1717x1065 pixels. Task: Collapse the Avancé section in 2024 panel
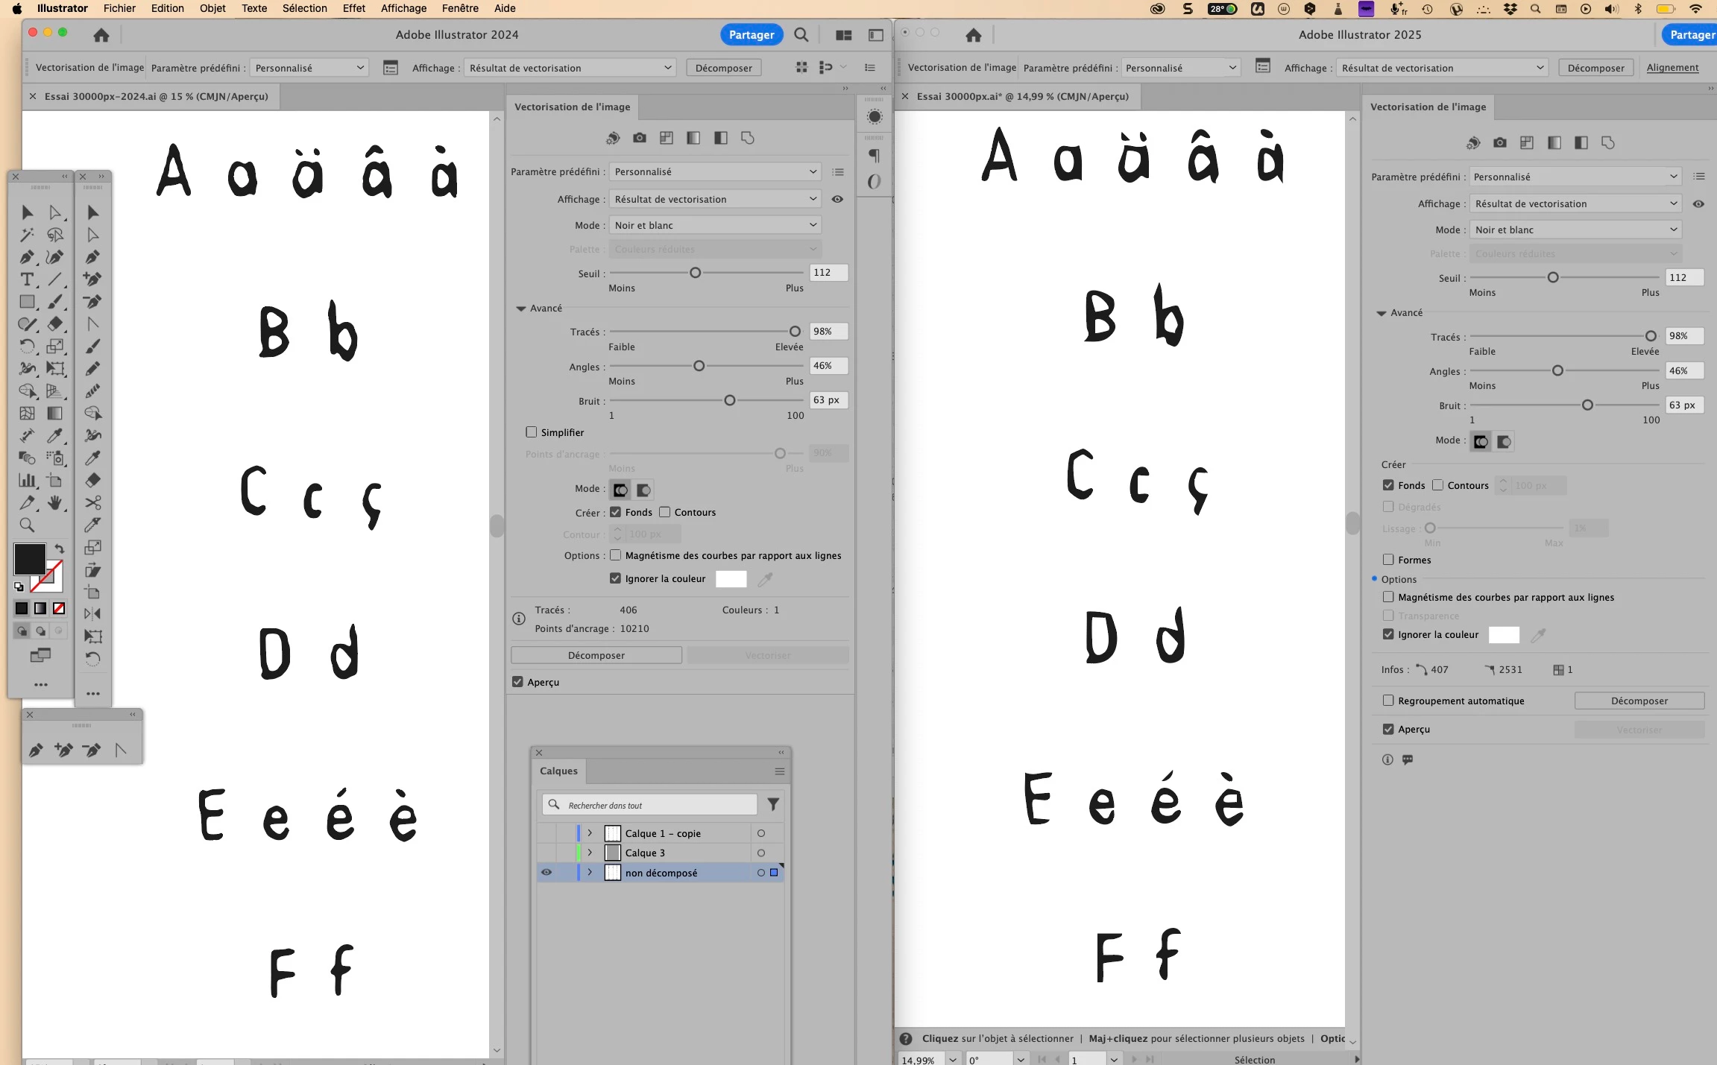tap(521, 309)
